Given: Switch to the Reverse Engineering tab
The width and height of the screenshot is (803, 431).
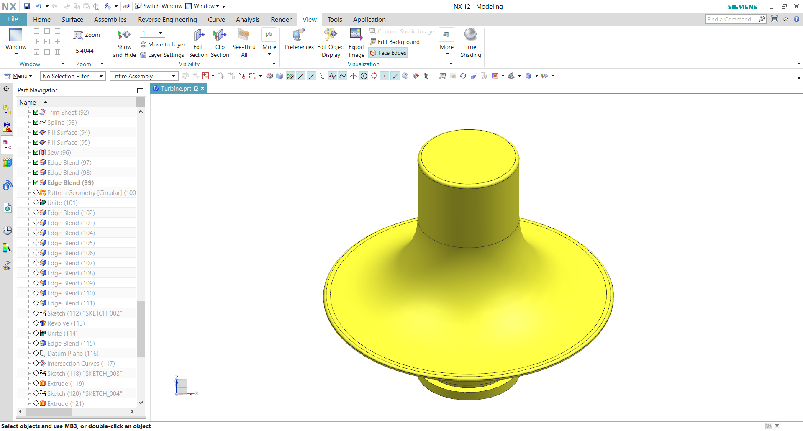Looking at the screenshot, I should click(167, 19).
